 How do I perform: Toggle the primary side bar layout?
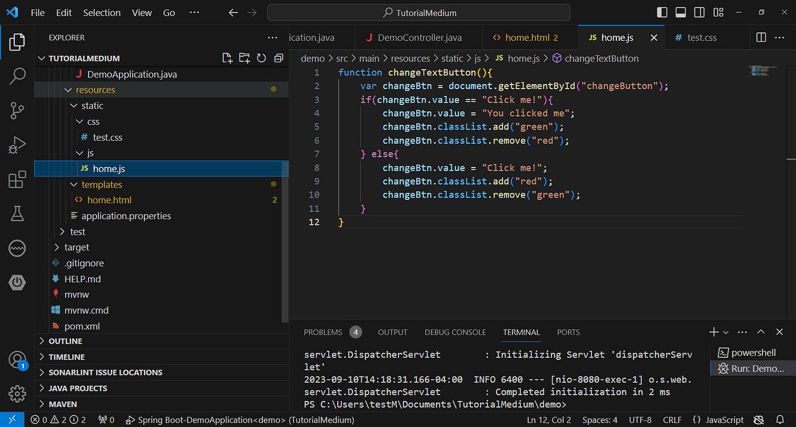click(662, 12)
